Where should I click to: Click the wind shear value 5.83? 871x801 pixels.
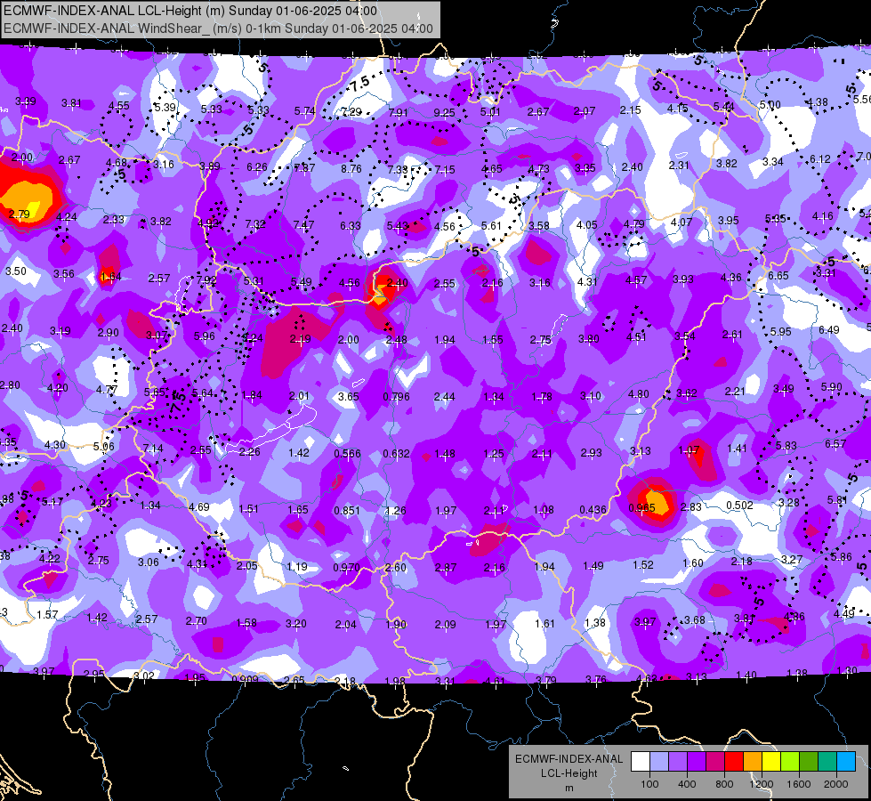(786, 446)
